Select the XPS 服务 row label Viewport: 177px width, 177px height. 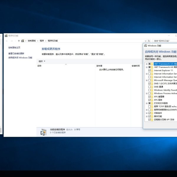pyautogui.click(x=158, y=100)
